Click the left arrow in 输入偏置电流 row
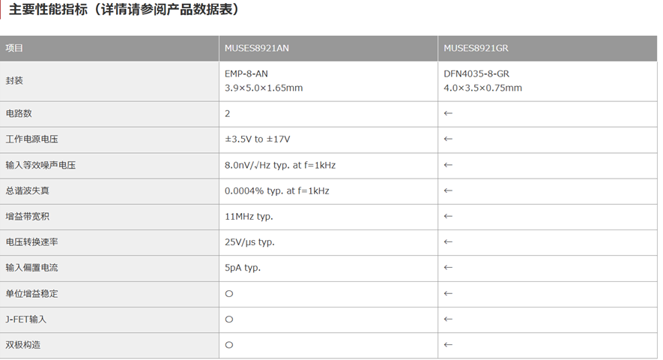This screenshot has height=360, width=663. pos(449,268)
